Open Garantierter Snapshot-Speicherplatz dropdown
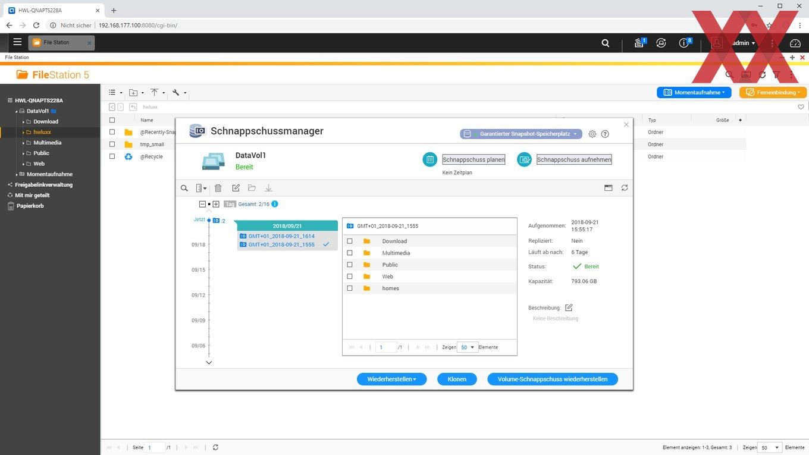Screen dimensions: 809x455 (520, 134)
